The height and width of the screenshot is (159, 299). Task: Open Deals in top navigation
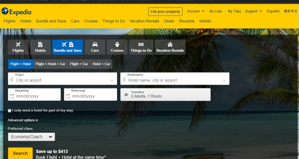tap(169, 21)
